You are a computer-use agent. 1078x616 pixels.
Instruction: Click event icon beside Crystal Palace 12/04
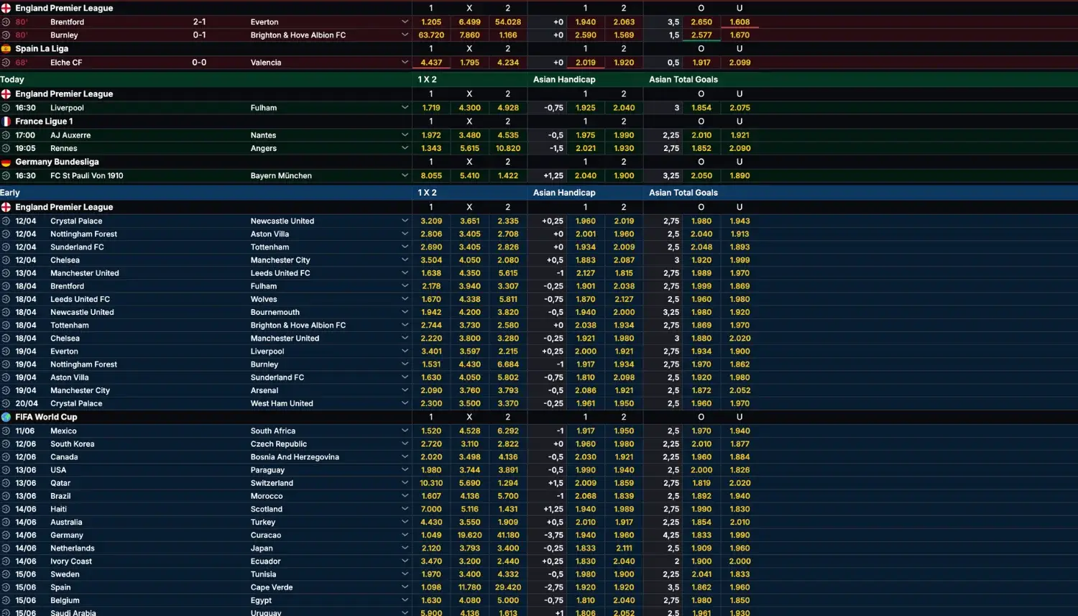pos(6,221)
